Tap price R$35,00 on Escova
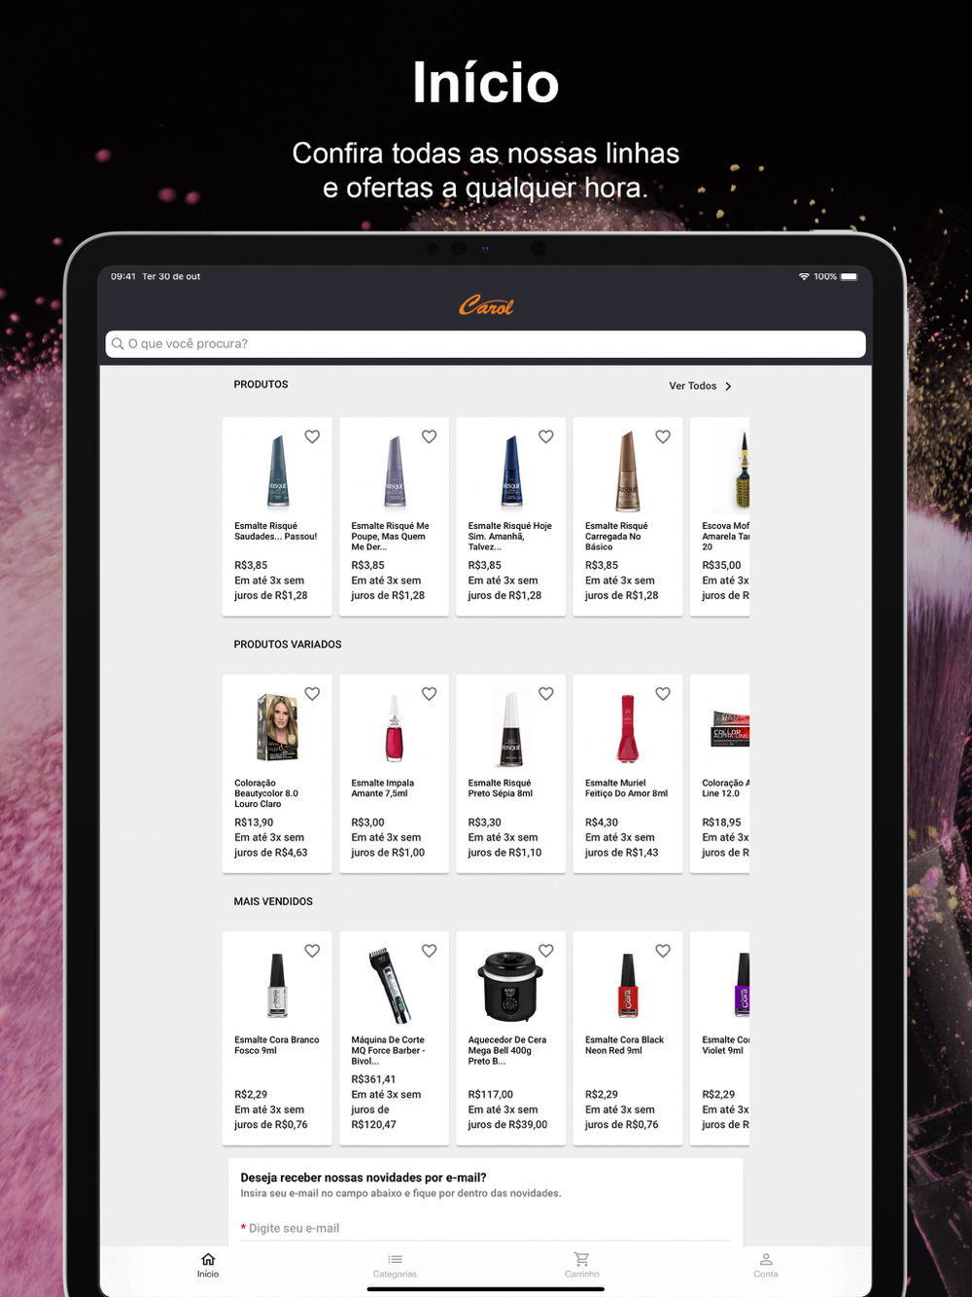Image resolution: width=972 pixels, height=1297 pixels. pyautogui.click(x=721, y=565)
